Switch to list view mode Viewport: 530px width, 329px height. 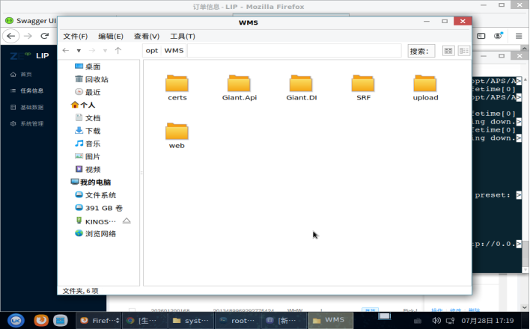(464, 51)
